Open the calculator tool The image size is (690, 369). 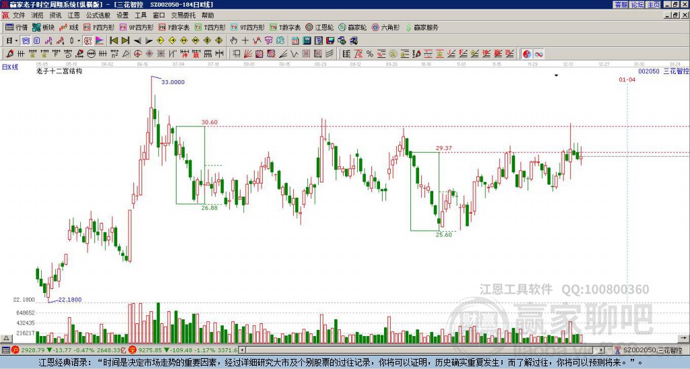pos(307,40)
